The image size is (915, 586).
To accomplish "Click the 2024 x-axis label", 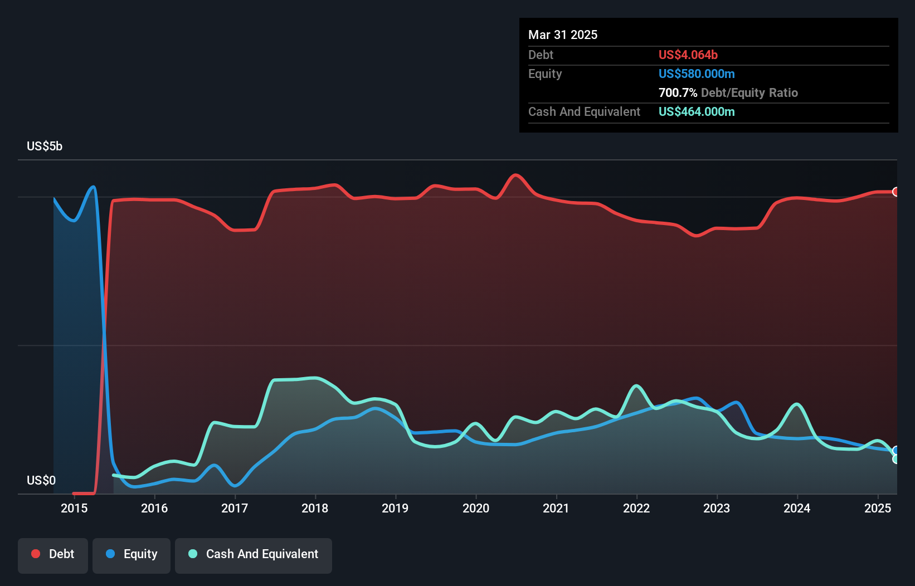I will click(x=797, y=508).
